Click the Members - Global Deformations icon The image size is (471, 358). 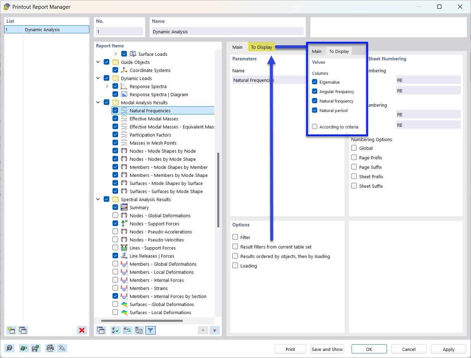[124, 264]
